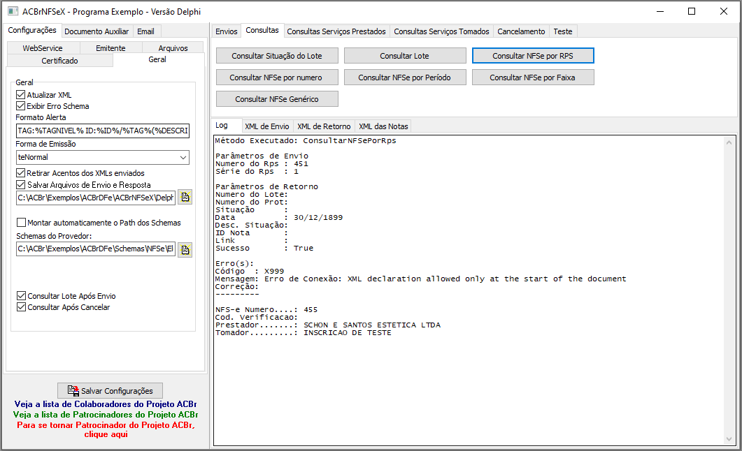
Task: Show the Log tab
Action: point(222,125)
